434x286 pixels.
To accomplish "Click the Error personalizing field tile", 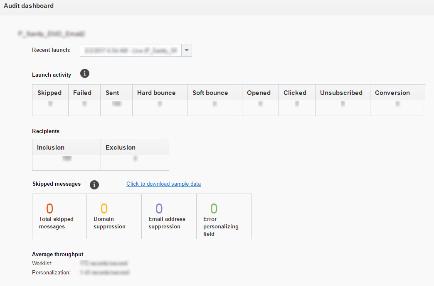I will (224, 216).
